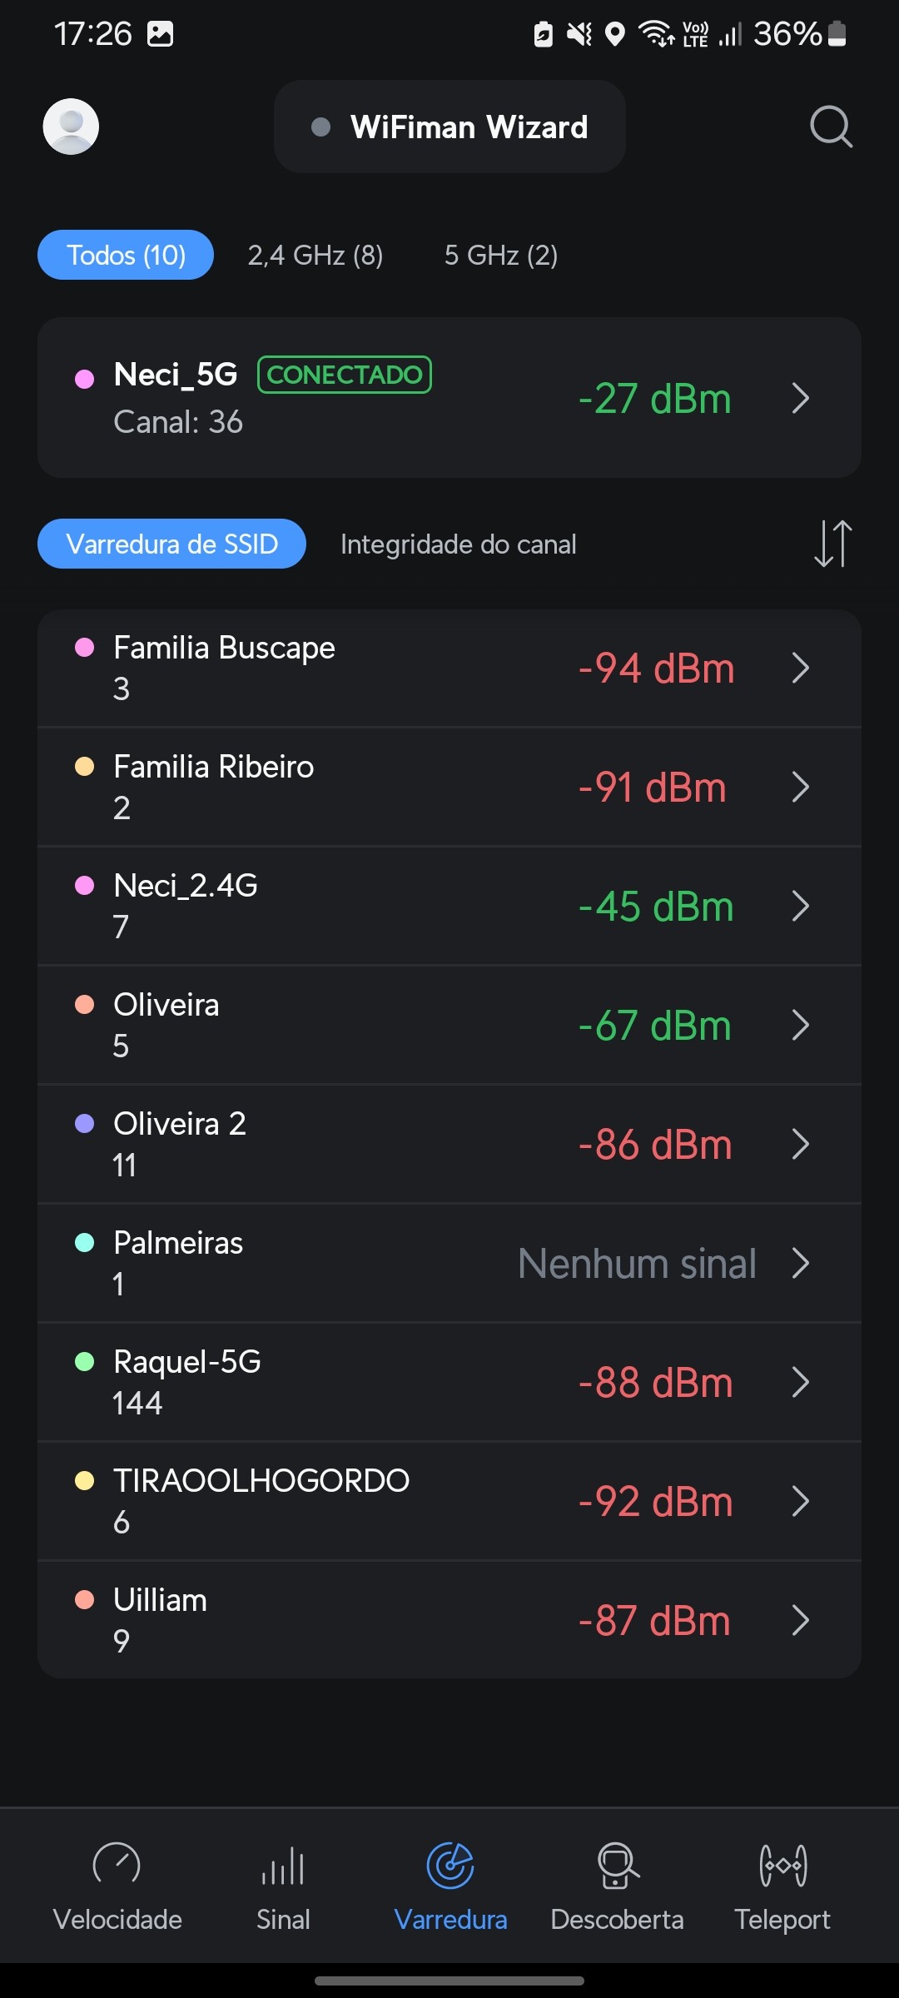899x1998 pixels.
Task: Expand connected Neci_5G details chevron
Action: pyautogui.click(x=801, y=398)
